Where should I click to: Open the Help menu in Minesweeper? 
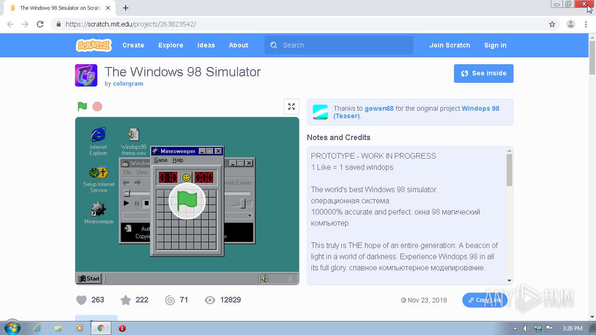(x=178, y=160)
